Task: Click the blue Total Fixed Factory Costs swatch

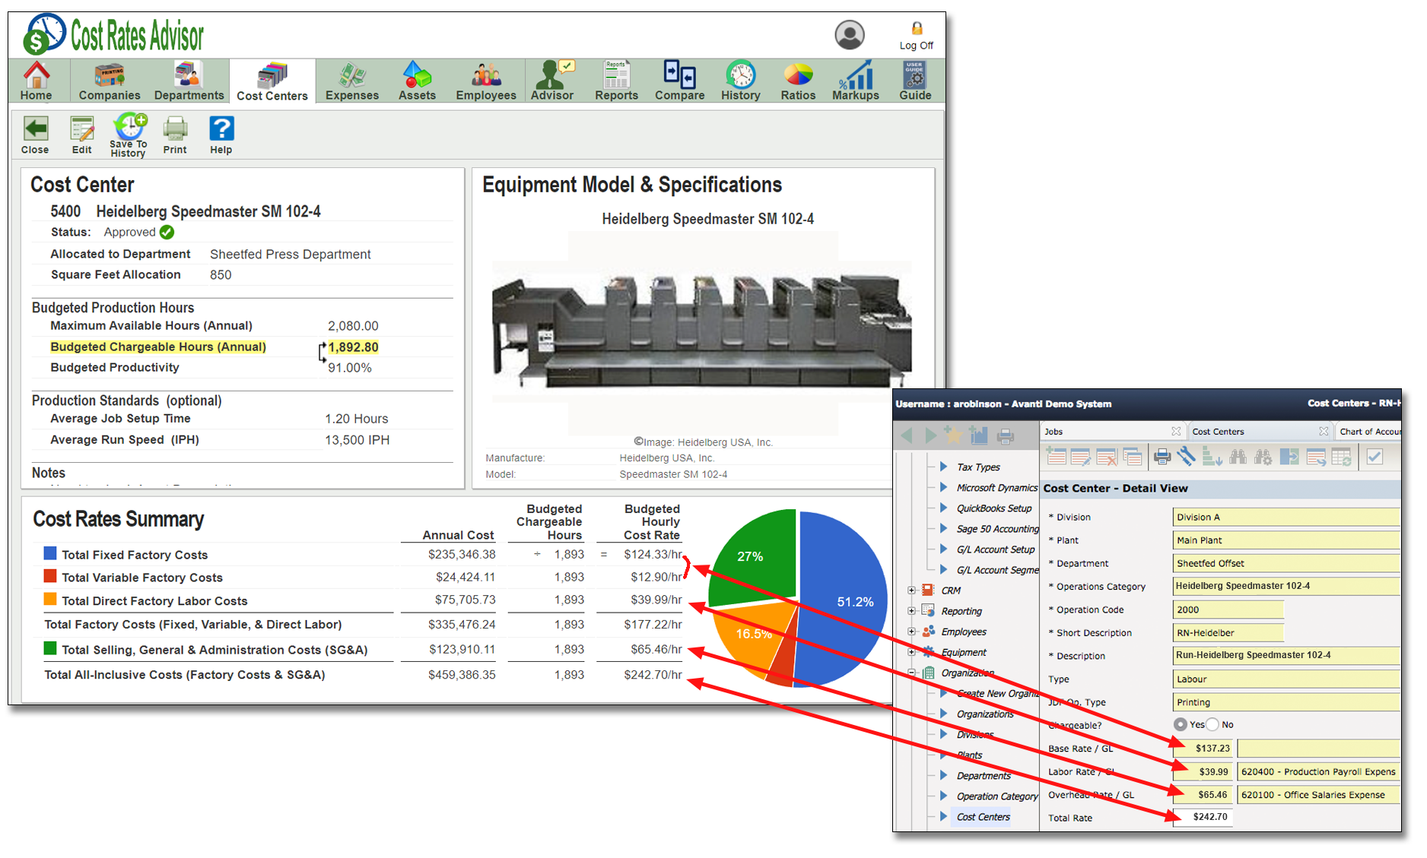Action: [x=50, y=553]
